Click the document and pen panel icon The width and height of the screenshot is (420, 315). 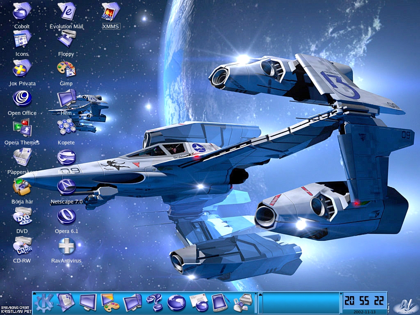[x=66, y=303]
